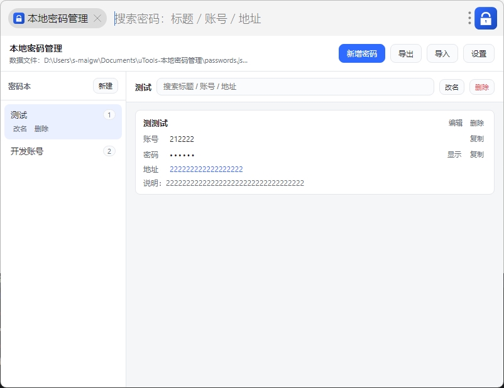This screenshot has width=504, height=388.
Task: Copy the account 212222 with 复制
Action: (x=477, y=139)
